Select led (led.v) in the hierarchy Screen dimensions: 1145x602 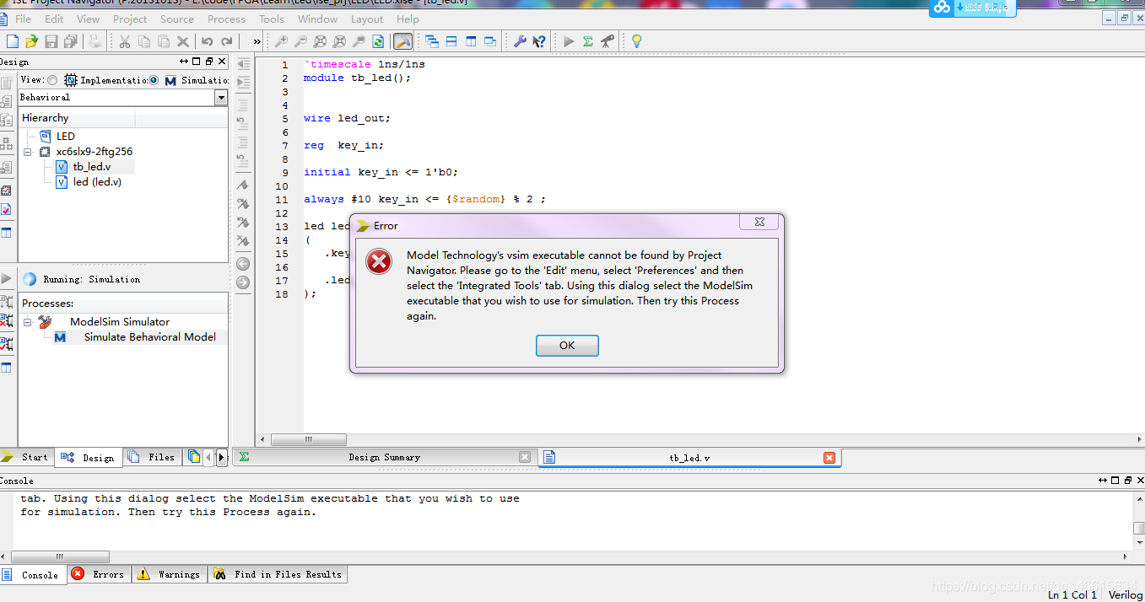(x=97, y=182)
